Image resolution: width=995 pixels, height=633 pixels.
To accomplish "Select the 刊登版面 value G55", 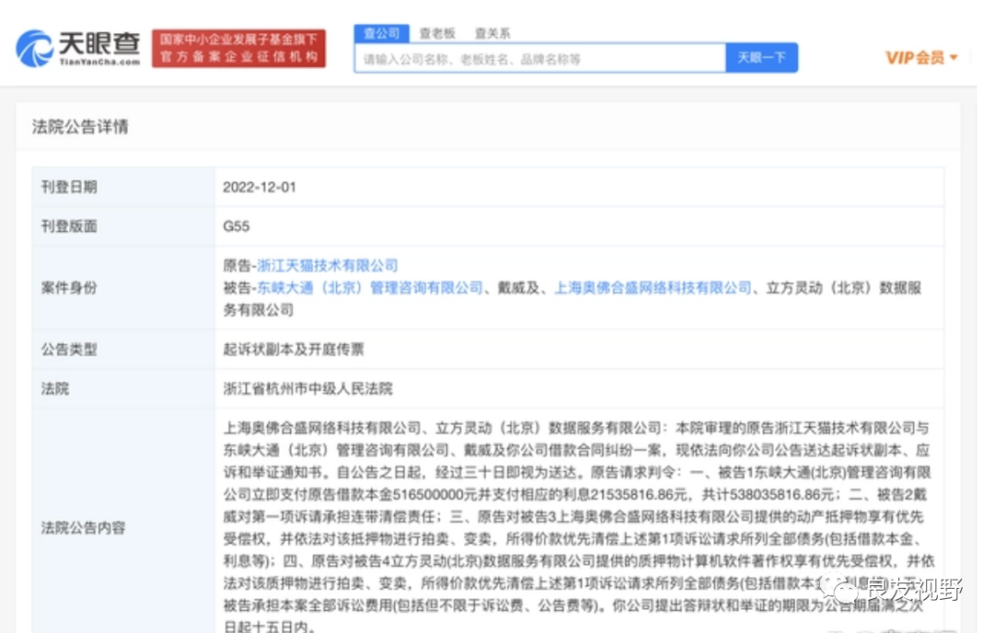I will click(236, 226).
